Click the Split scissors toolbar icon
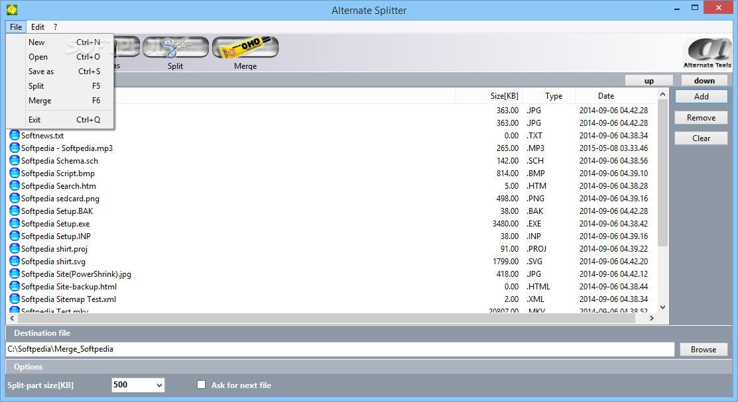The height and width of the screenshot is (402, 738). 176,47
